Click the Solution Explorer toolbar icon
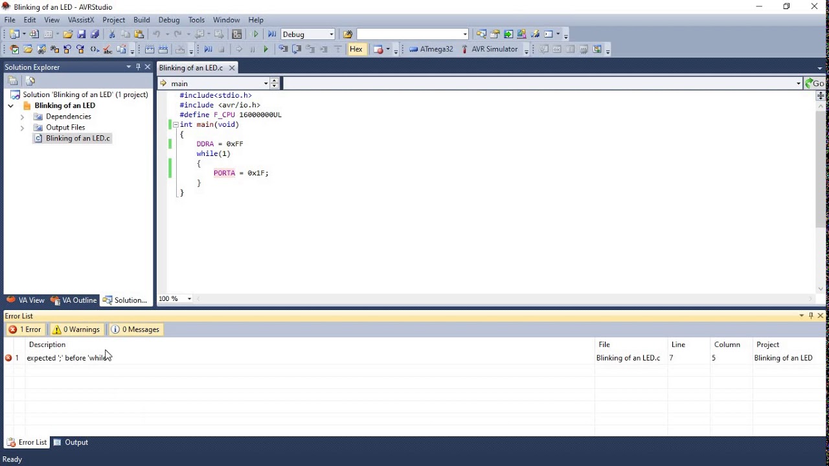Image resolution: width=829 pixels, height=466 pixels. [481, 34]
